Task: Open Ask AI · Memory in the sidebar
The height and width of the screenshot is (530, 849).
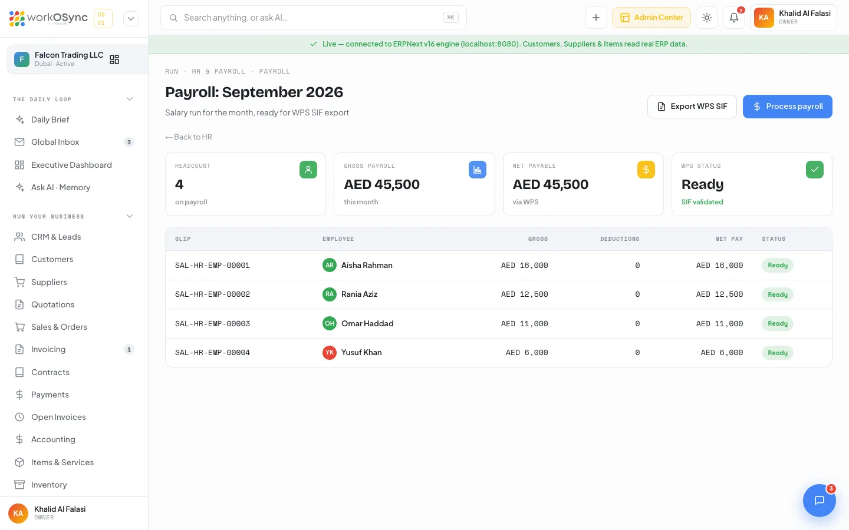Action: point(74,187)
